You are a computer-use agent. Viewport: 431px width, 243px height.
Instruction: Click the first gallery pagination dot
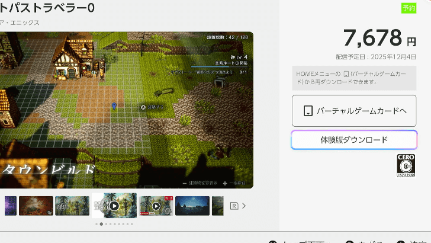[x=97, y=224]
